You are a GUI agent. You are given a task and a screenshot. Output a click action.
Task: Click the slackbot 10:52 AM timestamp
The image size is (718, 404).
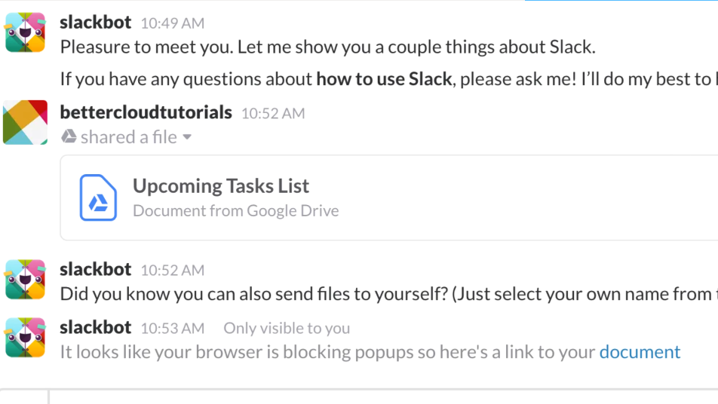click(173, 271)
